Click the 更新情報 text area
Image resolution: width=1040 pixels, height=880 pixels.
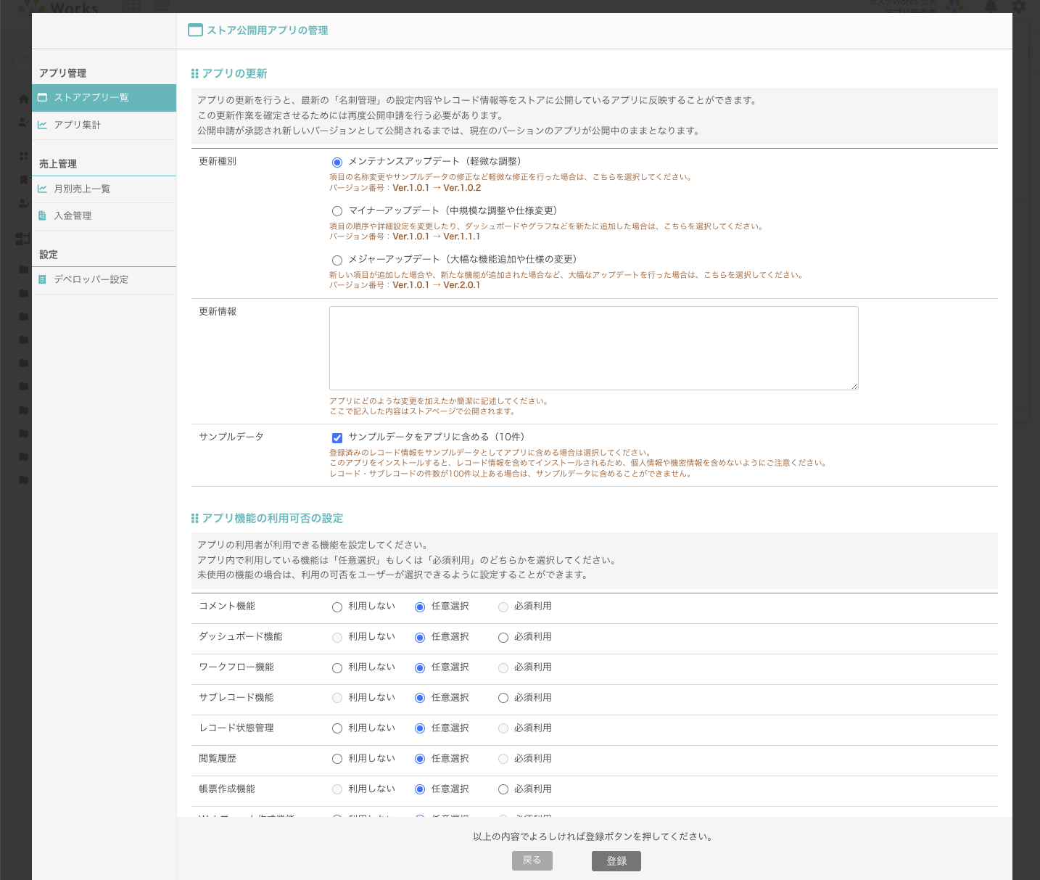[x=593, y=348]
